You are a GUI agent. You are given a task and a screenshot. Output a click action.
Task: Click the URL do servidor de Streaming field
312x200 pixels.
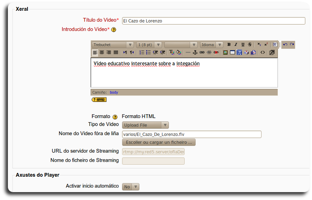click(154, 152)
